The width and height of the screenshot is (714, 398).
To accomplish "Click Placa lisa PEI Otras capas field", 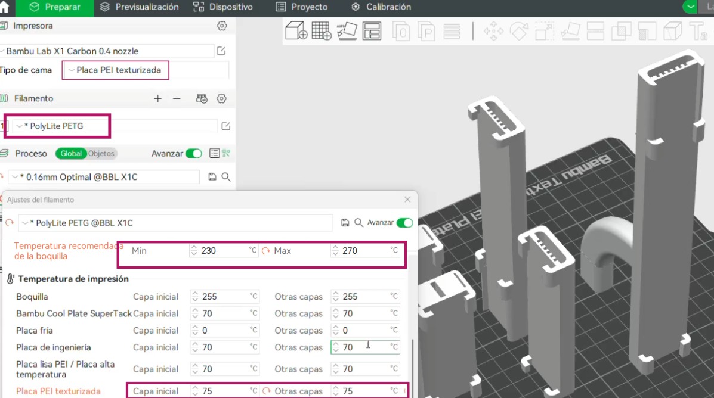I will point(366,369).
